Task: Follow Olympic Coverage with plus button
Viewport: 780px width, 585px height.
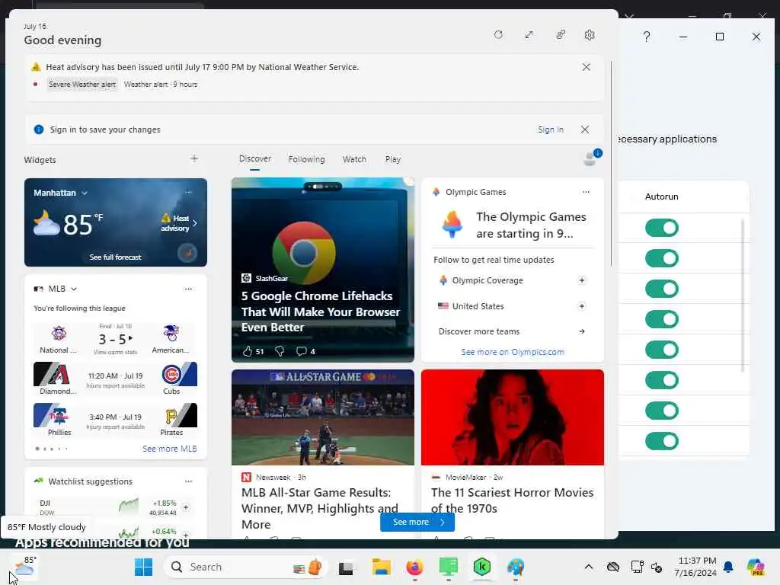Action: click(581, 280)
